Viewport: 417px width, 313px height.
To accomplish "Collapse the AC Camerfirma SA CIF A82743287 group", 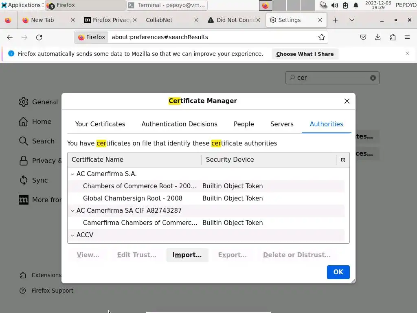I will click(72, 211).
